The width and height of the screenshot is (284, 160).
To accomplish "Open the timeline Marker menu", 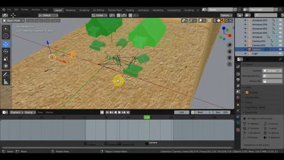I will click(x=49, y=112).
